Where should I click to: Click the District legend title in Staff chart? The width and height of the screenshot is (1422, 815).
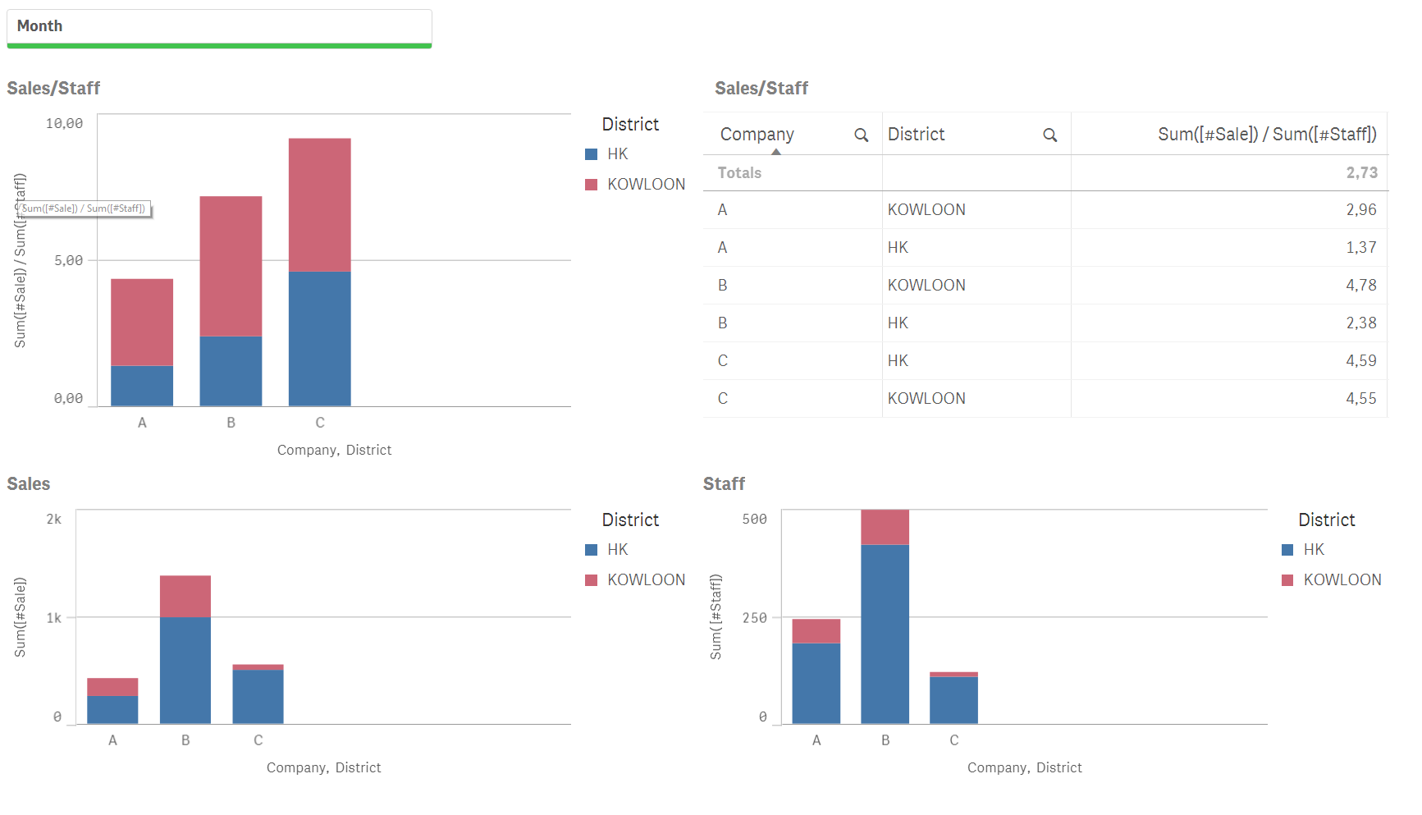coord(1326,520)
